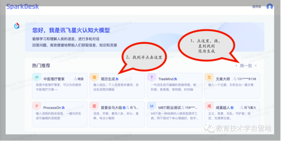Go to previous batch with left arrow

point(236,66)
